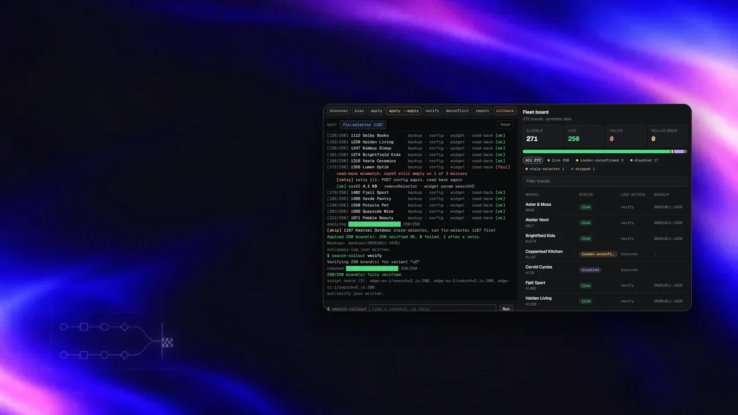Filter by live 250 chip
This screenshot has height=415, width=738.
tap(558, 160)
